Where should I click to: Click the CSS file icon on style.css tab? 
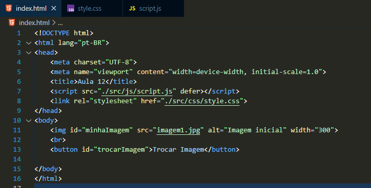coord(71,9)
